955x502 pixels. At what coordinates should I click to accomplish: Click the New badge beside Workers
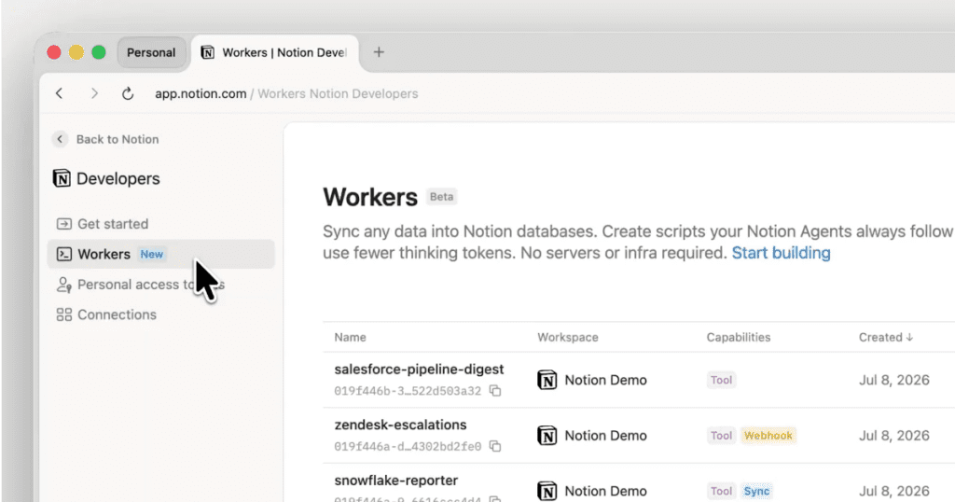click(x=152, y=254)
